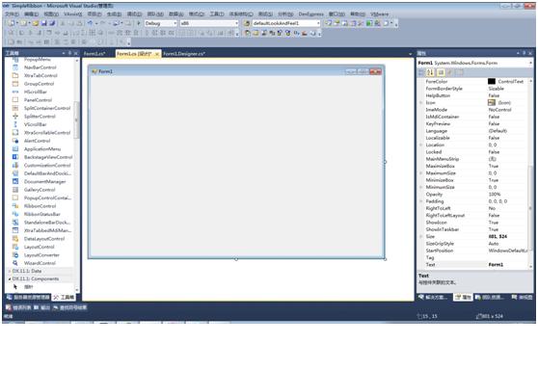The width and height of the screenshot is (538, 370).
Task: Click the Save icon in toolbar
Action: (x=44, y=23)
